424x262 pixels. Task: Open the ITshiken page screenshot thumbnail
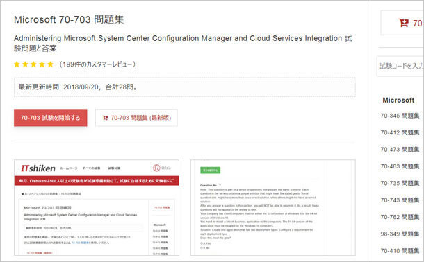[97, 207]
